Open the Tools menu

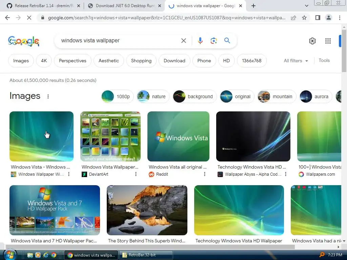(x=324, y=61)
